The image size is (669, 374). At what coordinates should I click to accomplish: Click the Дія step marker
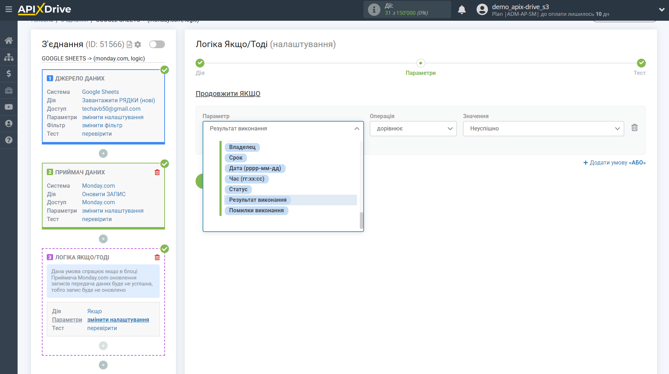point(200,63)
